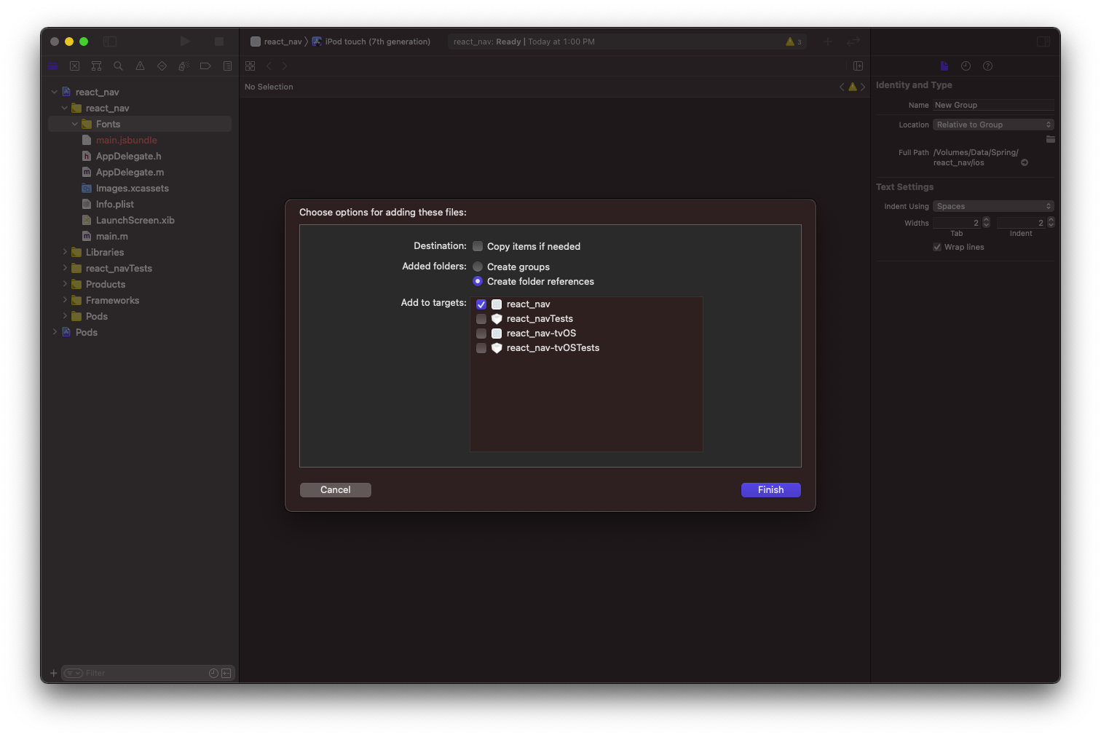Uncheck the react_nav target checkbox
1101x737 pixels.
(x=481, y=304)
